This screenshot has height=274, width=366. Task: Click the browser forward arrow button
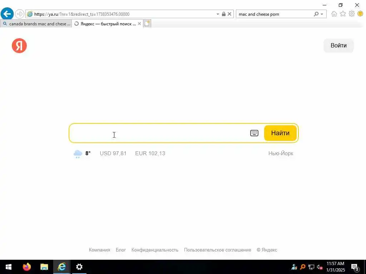pos(20,14)
